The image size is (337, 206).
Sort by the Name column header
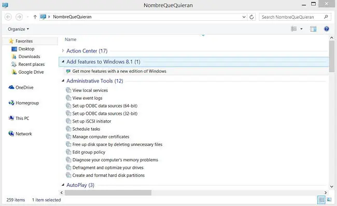pos(71,39)
